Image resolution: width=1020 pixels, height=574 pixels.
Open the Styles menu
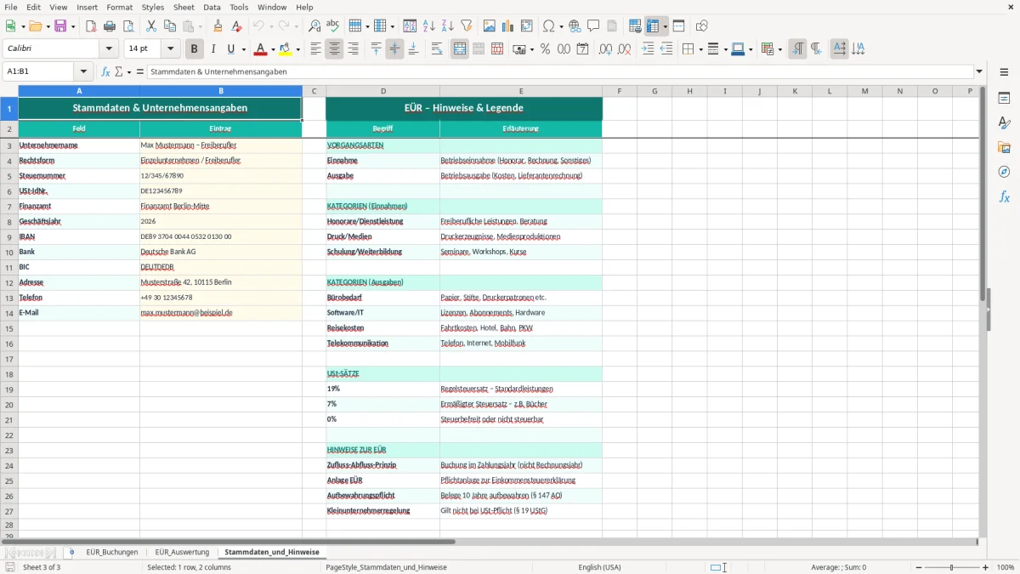pos(153,7)
